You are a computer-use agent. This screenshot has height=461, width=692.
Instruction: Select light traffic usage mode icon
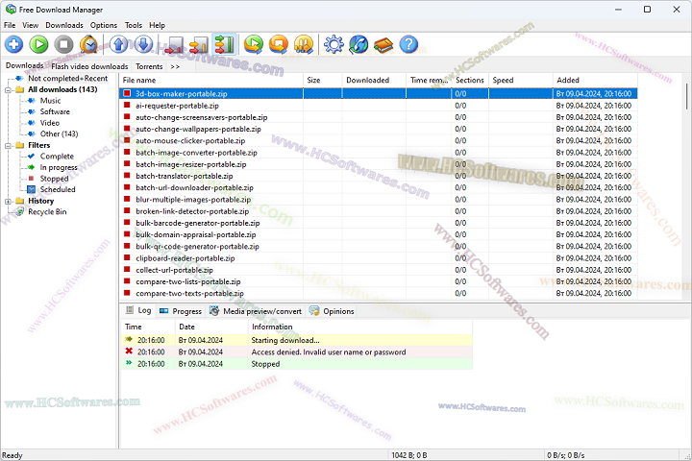click(x=174, y=44)
